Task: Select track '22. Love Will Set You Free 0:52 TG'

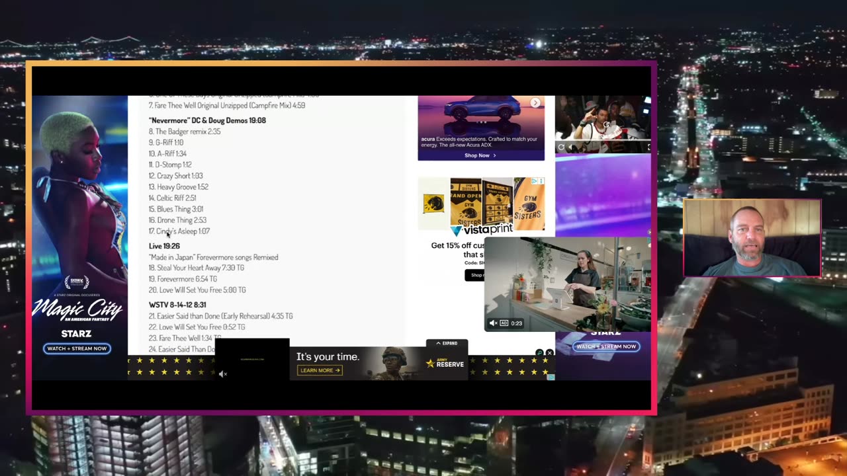Action: [x=197, y=327]
